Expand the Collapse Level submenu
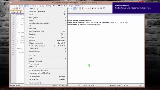This screenshot has width=160, height=90. pos(46,49)
